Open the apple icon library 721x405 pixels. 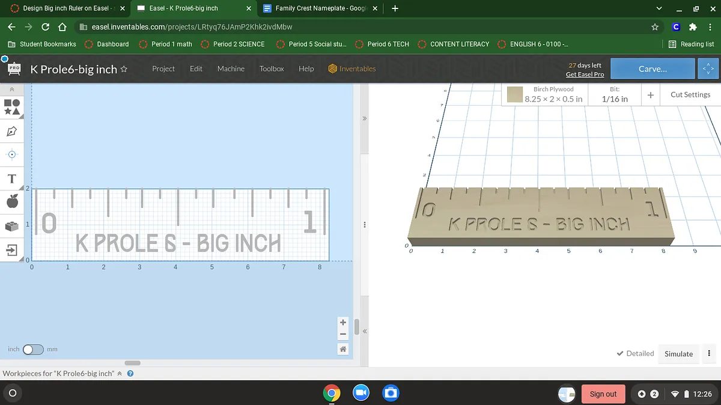coord(11,202)
